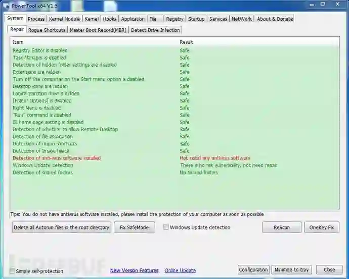Select 'Logical partition drive is hidden' row
Image resolution: width=349 pixels, height=279 pixels.
click(x=174, y=93)
